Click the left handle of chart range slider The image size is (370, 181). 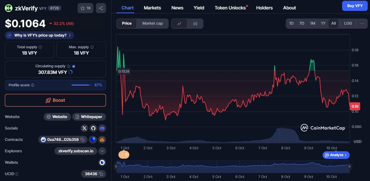coord(116,167)
